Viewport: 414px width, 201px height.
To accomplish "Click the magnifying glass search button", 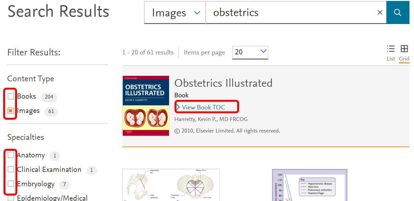I will (398, 12).
